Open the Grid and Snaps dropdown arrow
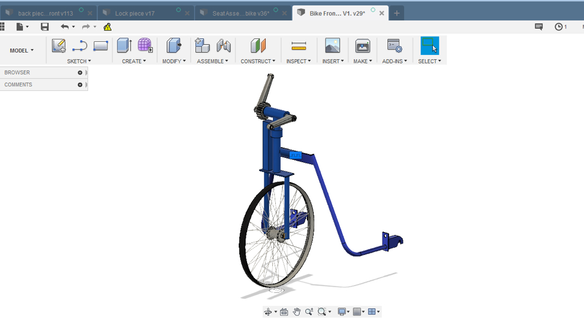 point(363,312)
